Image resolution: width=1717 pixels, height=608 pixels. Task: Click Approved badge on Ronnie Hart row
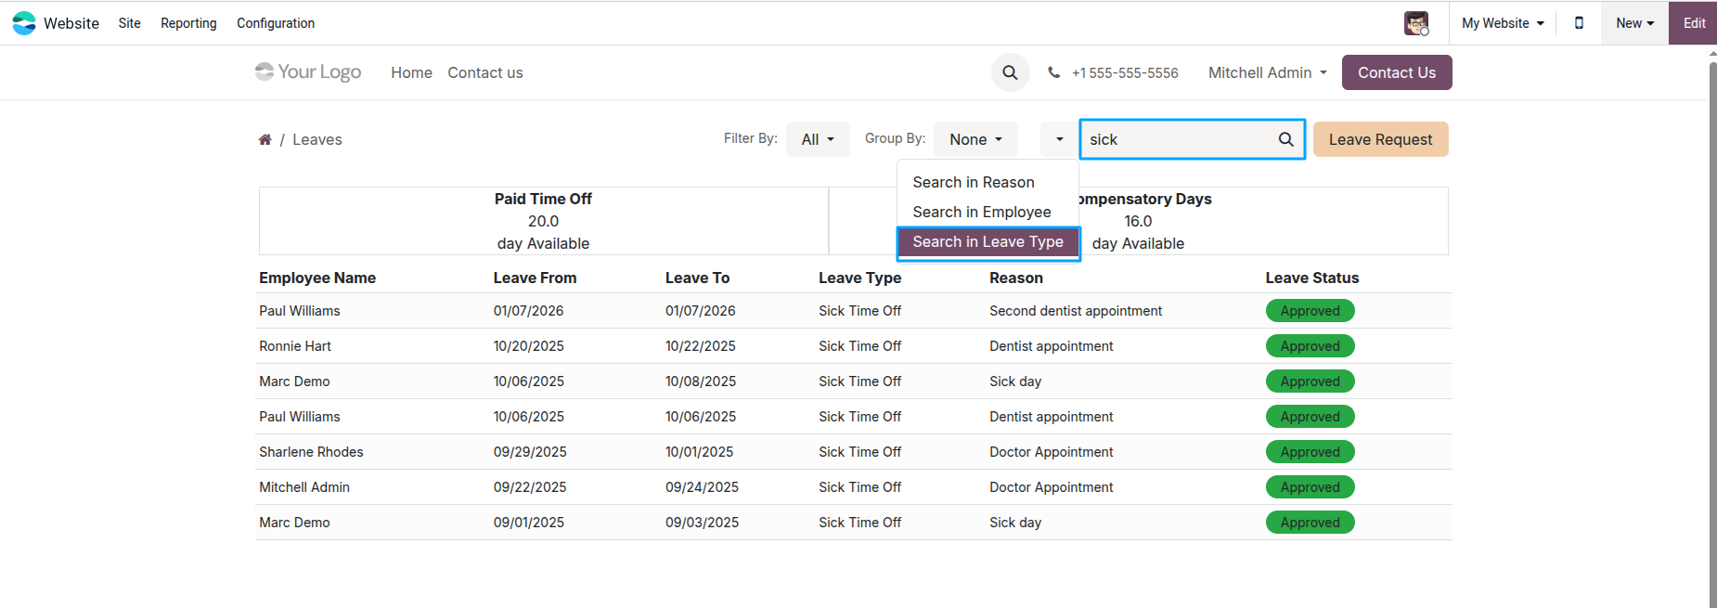[x=1310, y=346]
